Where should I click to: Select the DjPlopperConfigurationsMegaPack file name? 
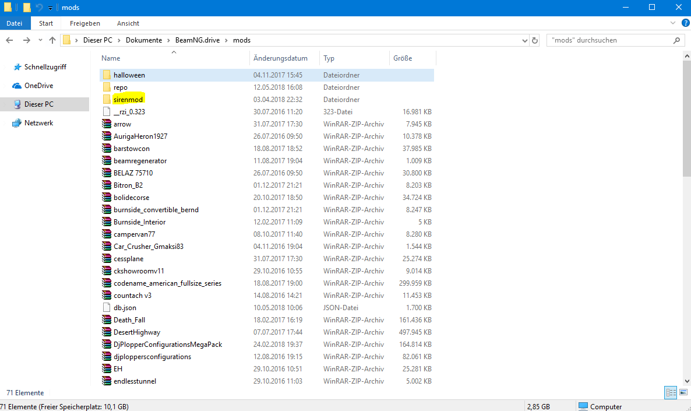tap(168, 345)
